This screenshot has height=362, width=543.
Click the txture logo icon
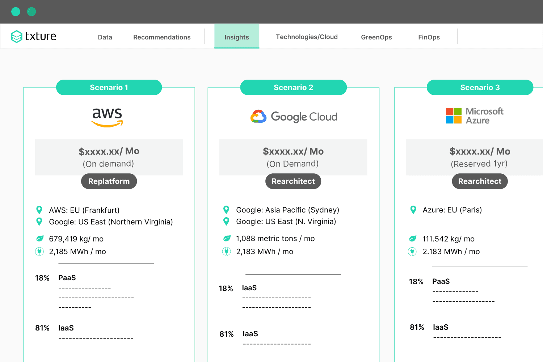point(17,37)
